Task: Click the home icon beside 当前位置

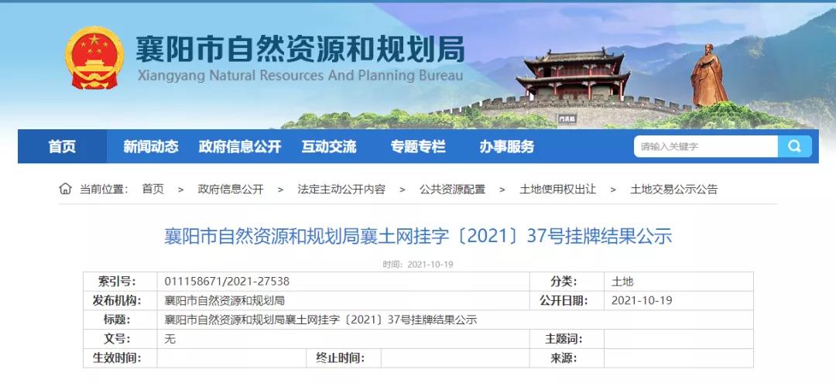Action: [65, 189]
